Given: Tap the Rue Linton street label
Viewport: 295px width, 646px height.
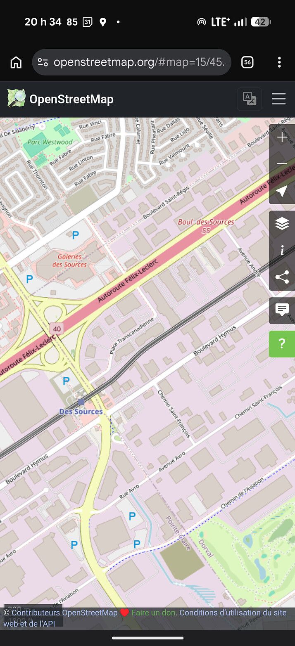Looking at the screenshot, I should 81,164.
